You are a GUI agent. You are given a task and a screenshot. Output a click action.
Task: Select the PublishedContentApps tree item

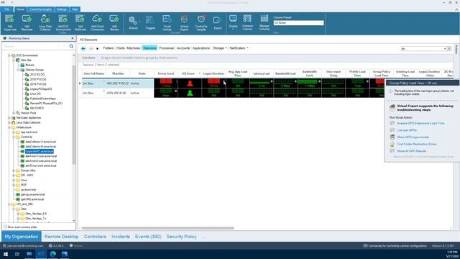[x=42, y=99]
